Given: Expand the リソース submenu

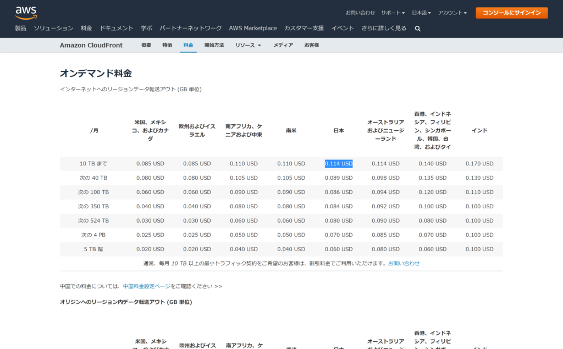Looking at the screenshot, I should [x=248, y=45].
